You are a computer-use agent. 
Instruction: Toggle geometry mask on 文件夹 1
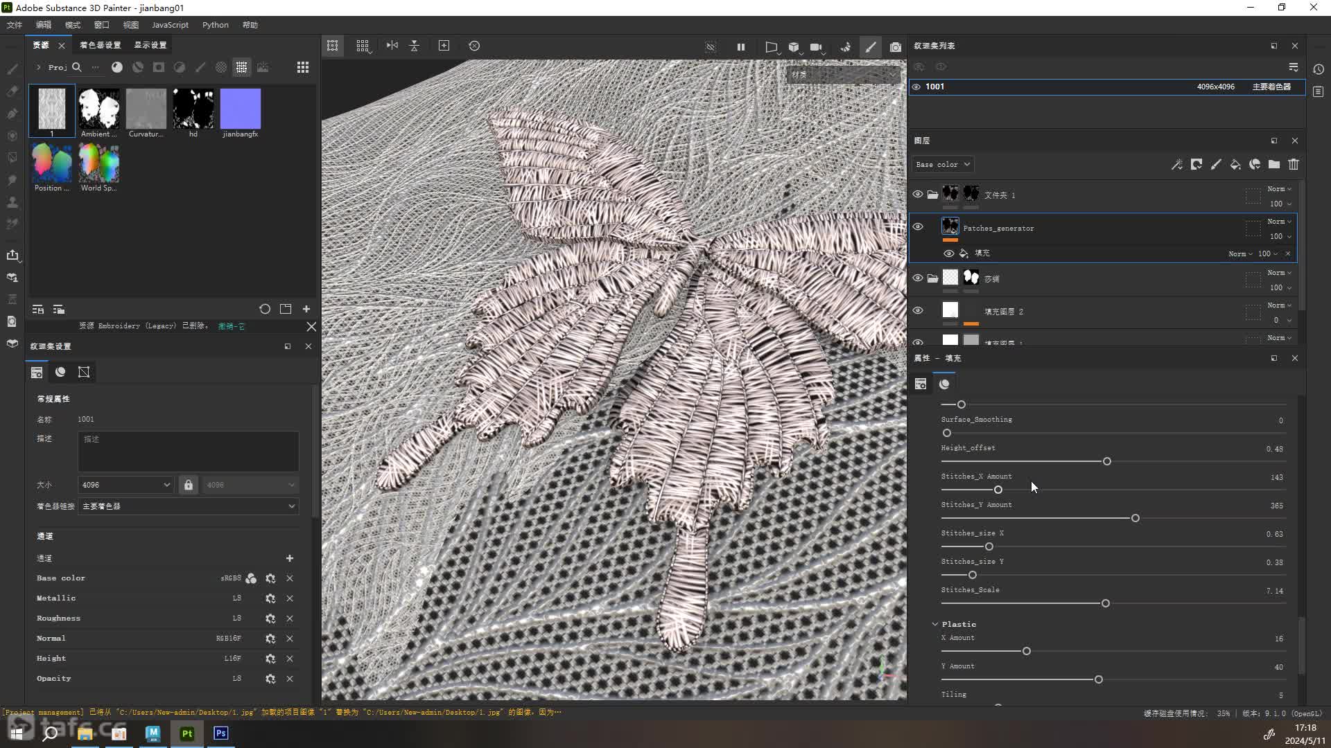click(x=1253, y=196)
